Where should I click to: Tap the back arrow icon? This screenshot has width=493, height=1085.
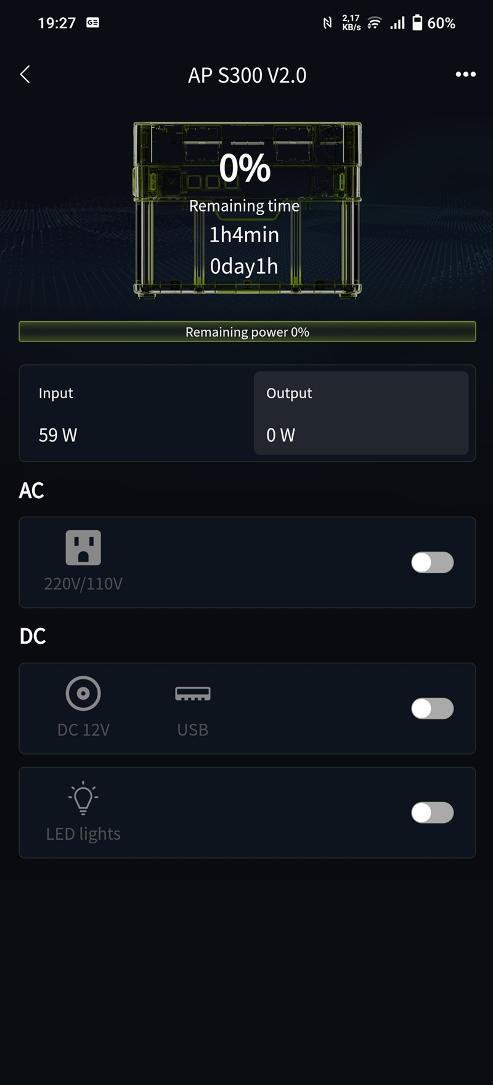[x=25, y=75]
